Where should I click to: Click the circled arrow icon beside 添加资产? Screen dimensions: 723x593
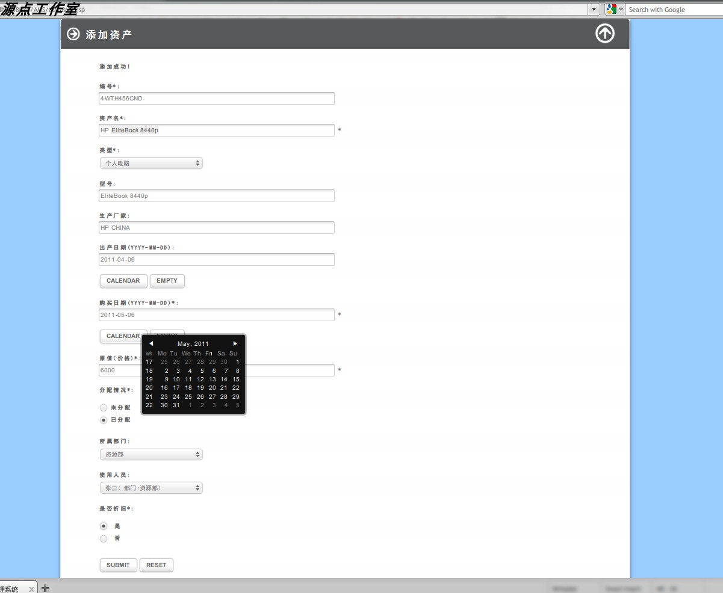(x=73, y=34)
